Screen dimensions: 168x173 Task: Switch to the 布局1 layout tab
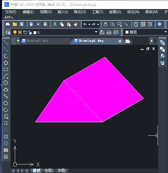click(49, 170)
